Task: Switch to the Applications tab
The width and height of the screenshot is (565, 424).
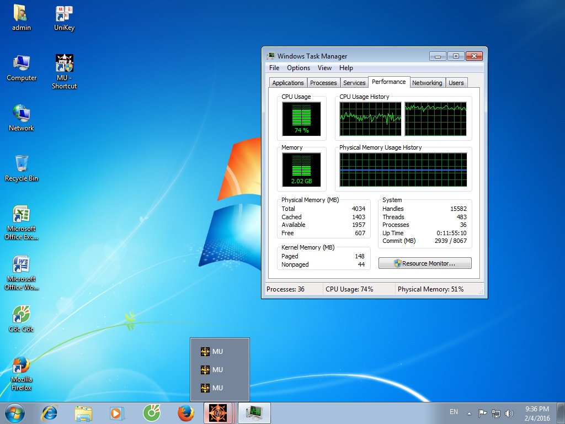Action: click(x=288, y=83)
